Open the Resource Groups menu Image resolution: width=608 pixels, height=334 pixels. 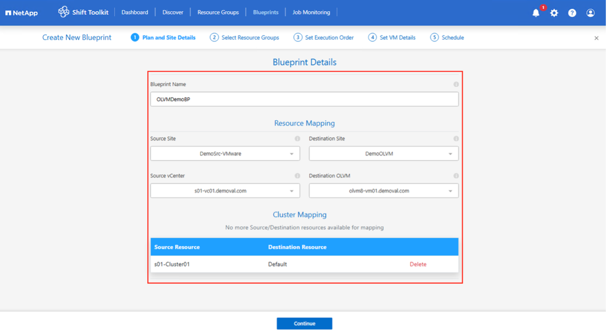tap(219, 12)
